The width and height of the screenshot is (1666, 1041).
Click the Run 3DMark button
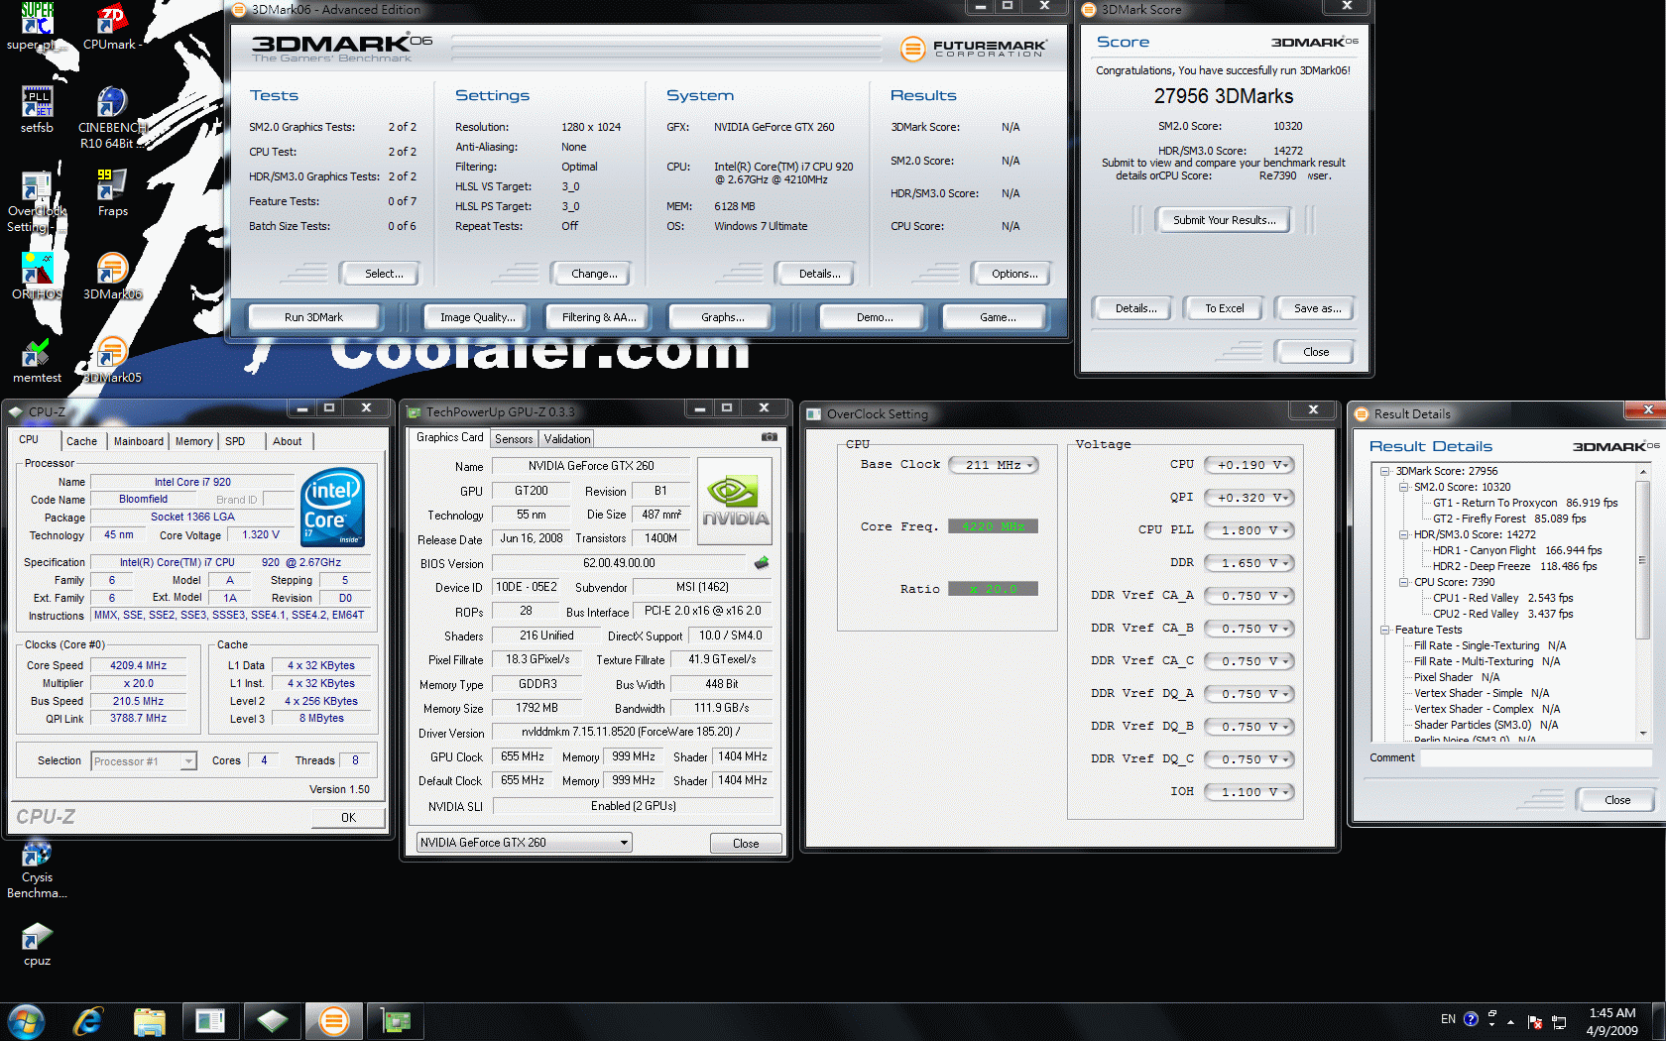click(x=313, y=317)
